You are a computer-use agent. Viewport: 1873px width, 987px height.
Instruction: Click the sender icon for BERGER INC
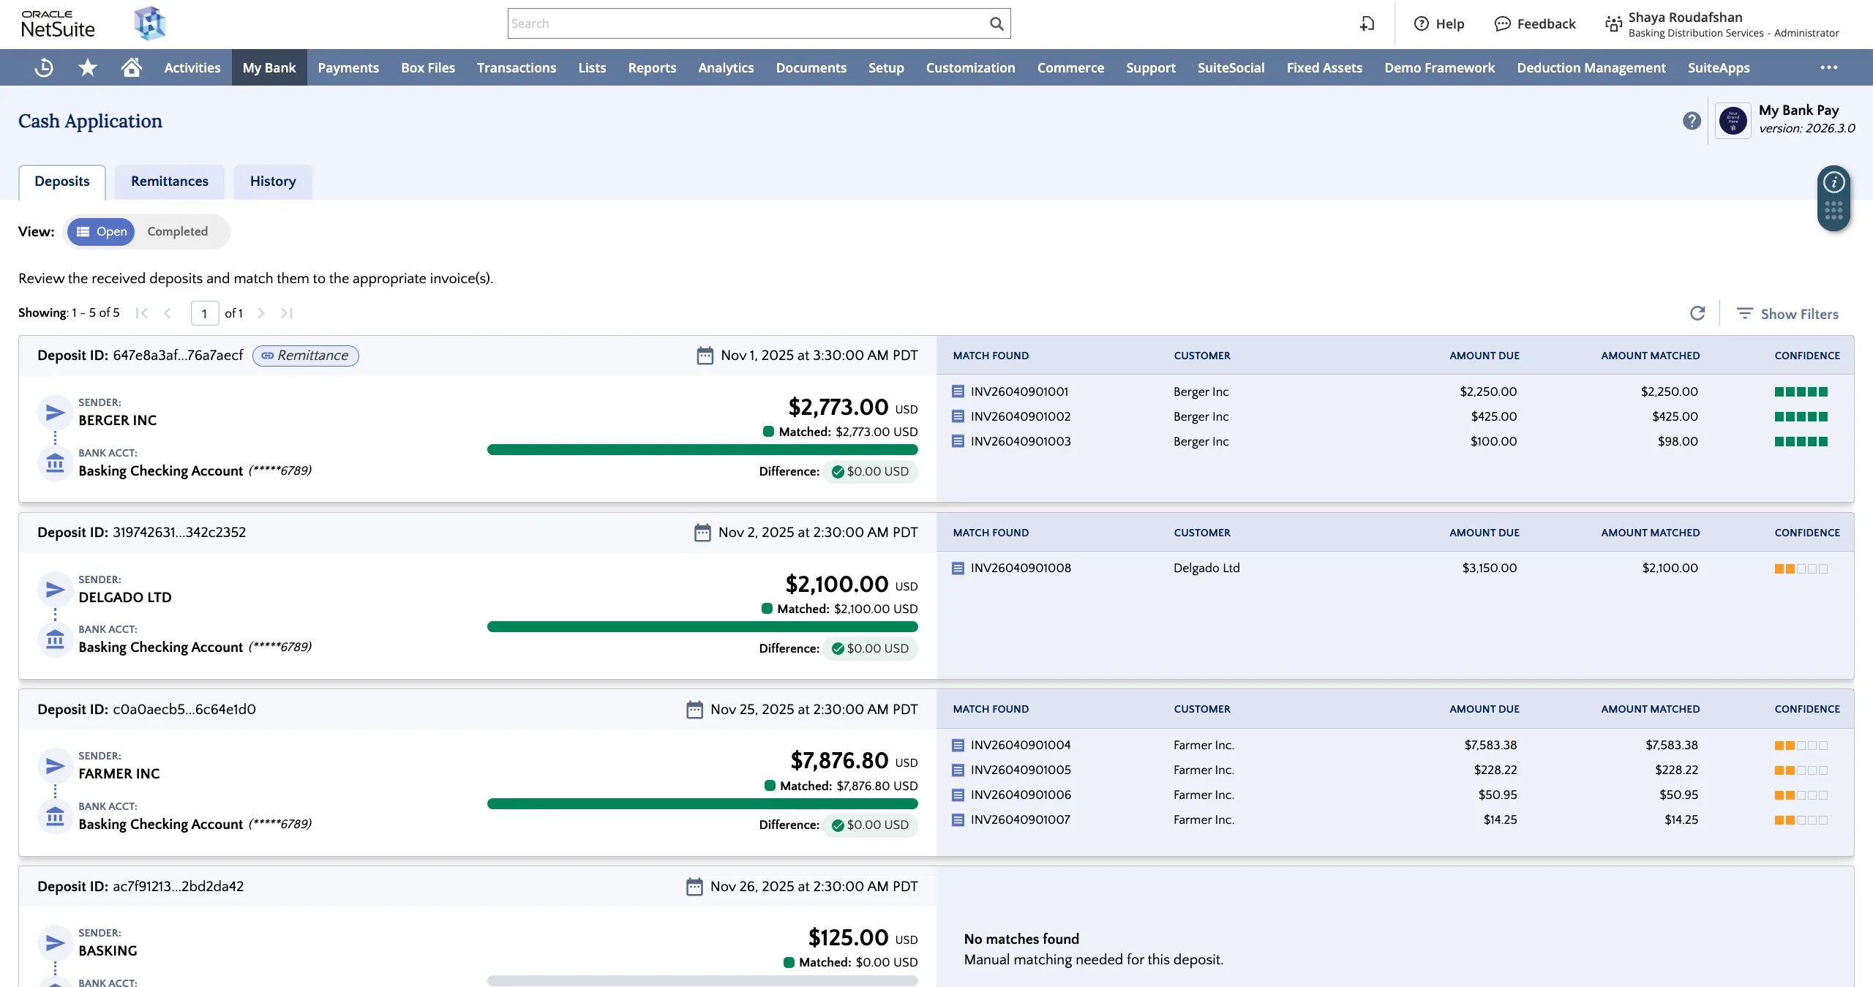[x=55, y=413]
